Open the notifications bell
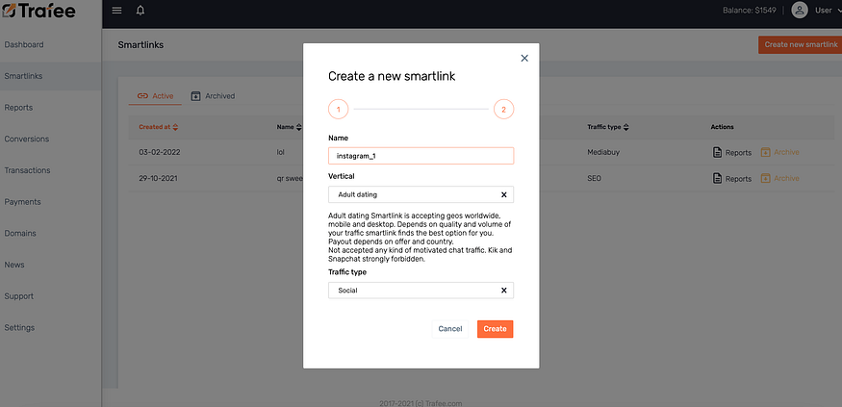The width and height of the screenshot is (842, 407). point(140,11)
